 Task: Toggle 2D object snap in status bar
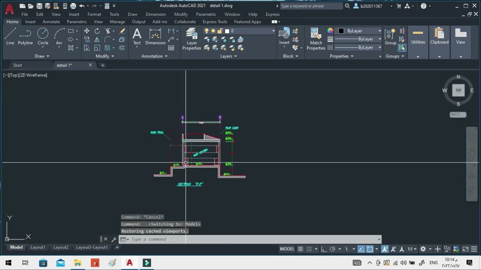(x=370, y=249)
